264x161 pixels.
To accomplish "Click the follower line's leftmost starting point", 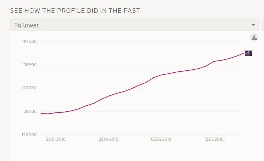I will click(41, 113).
